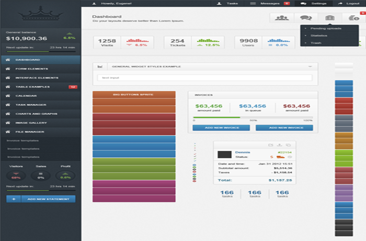Click the plus icon beside Add New Statement
Viewport: 366px width, 241px height.
click(14, 199)
